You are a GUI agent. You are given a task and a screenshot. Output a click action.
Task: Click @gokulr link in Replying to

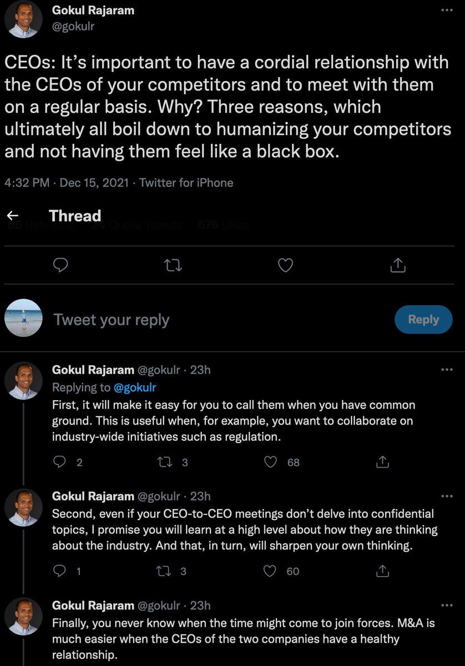135,387
